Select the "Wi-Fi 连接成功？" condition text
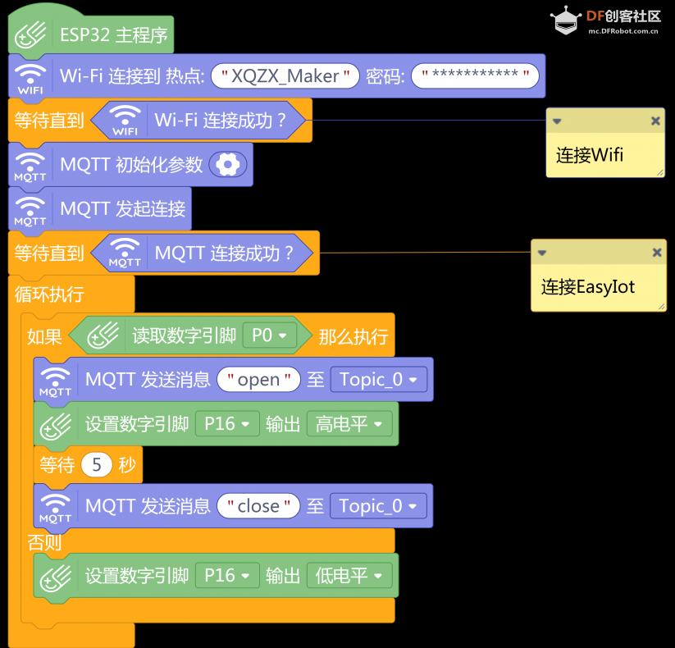Screen dimensions: 675x648 [x=221, y=120]
